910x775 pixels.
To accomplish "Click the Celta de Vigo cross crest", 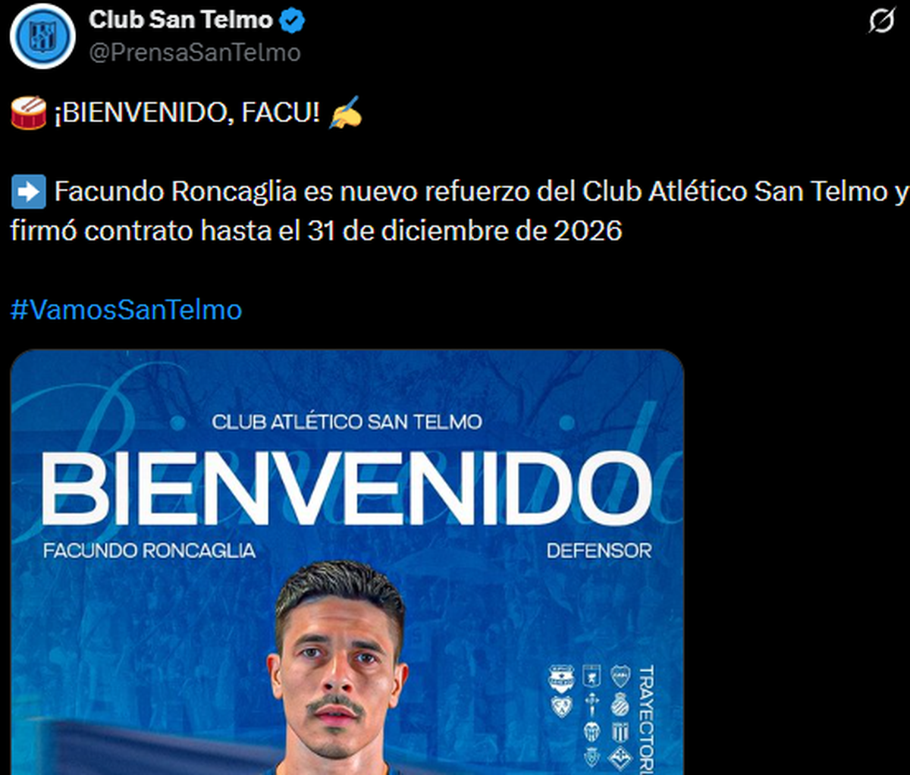I will [x=592, y=705].
